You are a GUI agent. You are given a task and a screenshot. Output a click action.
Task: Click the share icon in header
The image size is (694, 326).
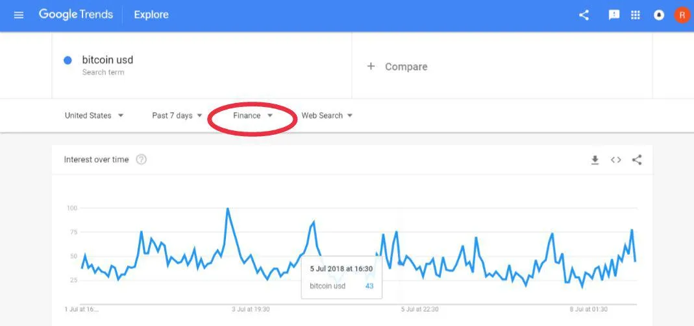point(584,15)
